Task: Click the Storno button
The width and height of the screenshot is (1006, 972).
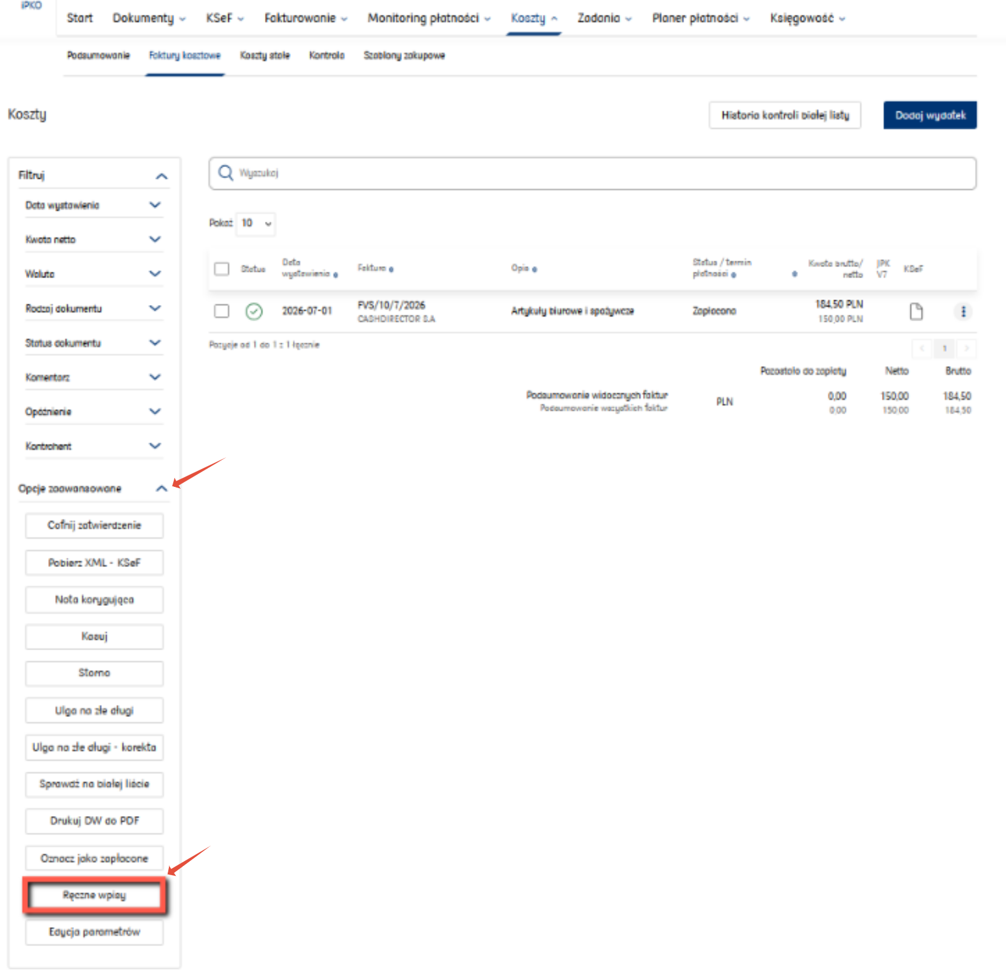Action: click(94, 673)
